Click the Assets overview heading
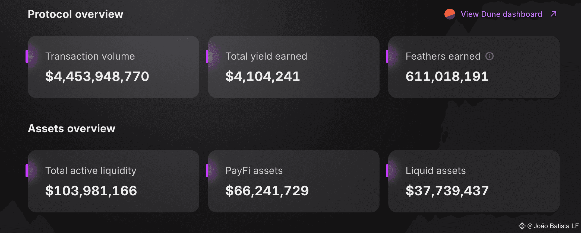The image size is (581, 233). [x=72, y=128]
